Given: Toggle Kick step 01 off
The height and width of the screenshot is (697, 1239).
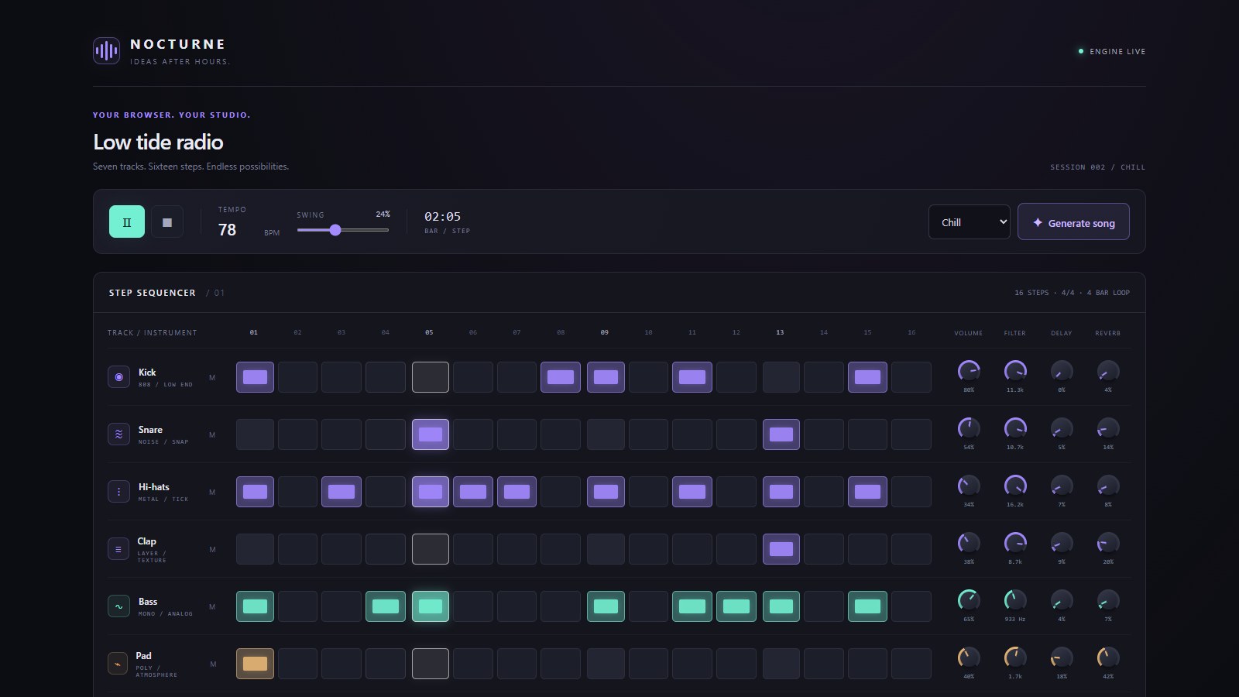Looking at the screenshot, I should point(255,377).
